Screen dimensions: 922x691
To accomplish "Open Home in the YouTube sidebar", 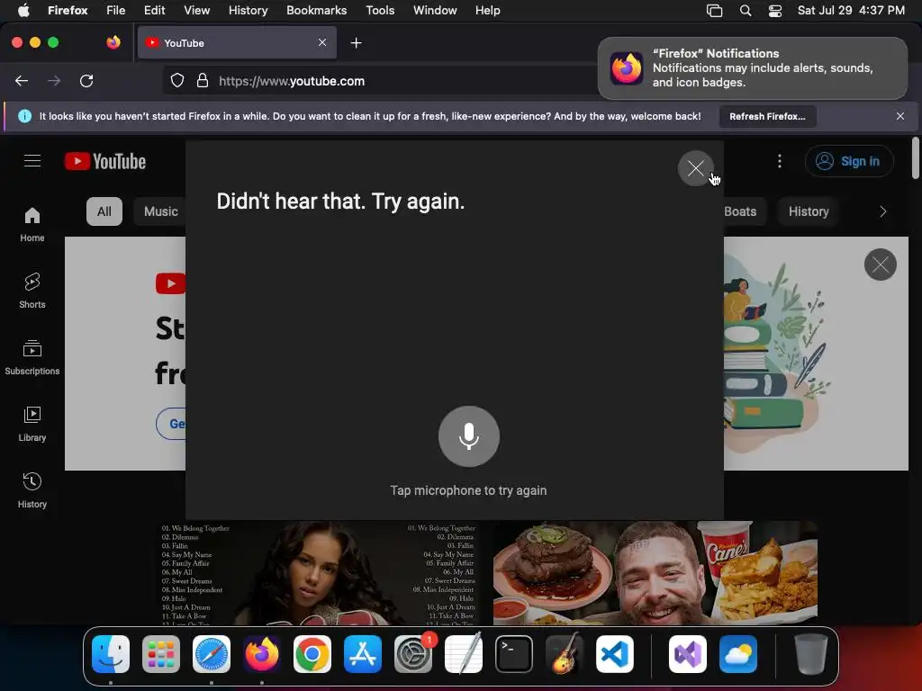I will click(32, 224).
